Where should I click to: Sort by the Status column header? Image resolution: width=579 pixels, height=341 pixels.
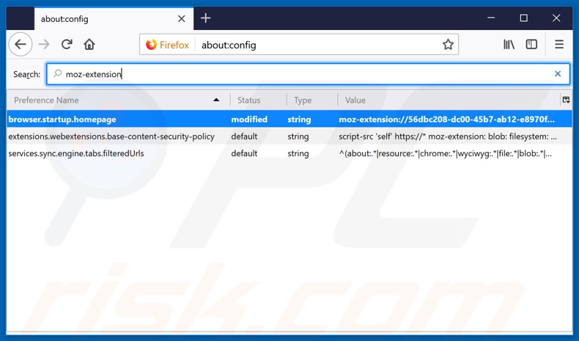(x=258, y=100)
